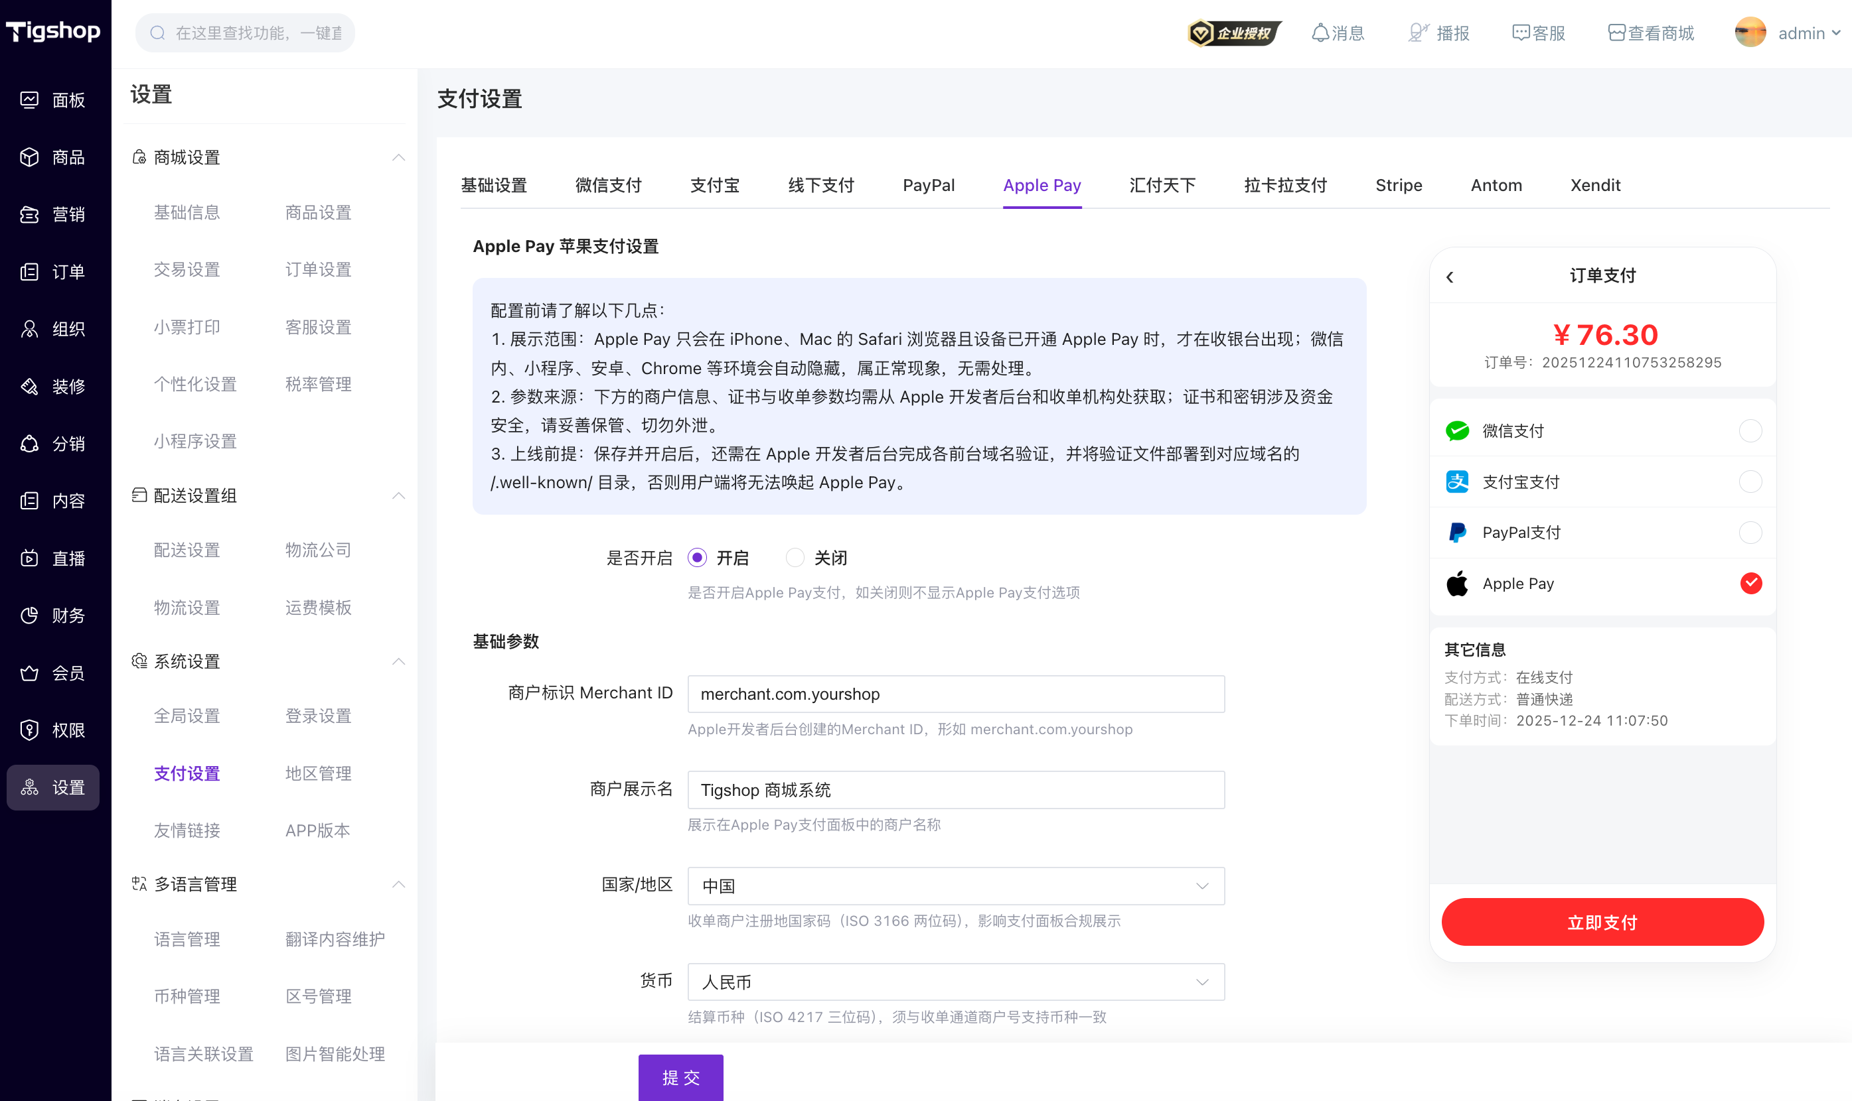This screenshot has height=1101, width=1852.
Task: Select 支付宝支付 radio in order preview
Action: tap(1750, 482)
